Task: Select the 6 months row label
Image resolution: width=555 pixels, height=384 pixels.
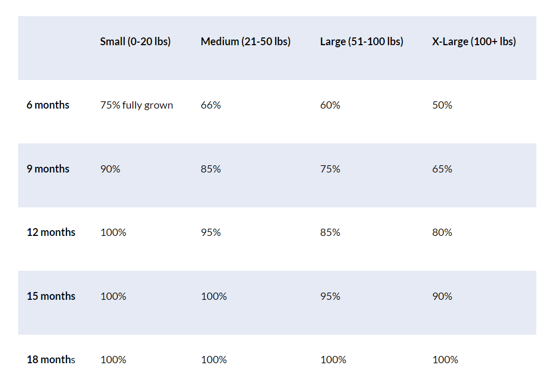Action: (48, 105)
